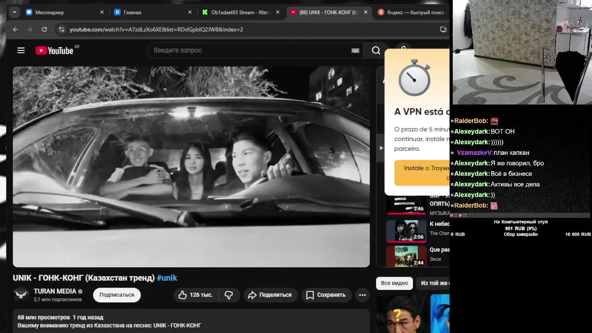592x333 pixels.
Task: Close the Главная tab
Action: (190, 12)
